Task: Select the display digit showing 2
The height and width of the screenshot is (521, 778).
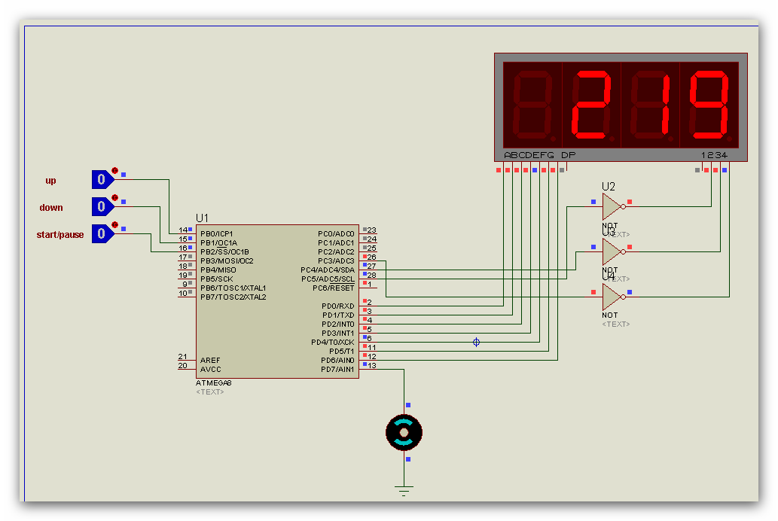Action: (x=590, y=105)
